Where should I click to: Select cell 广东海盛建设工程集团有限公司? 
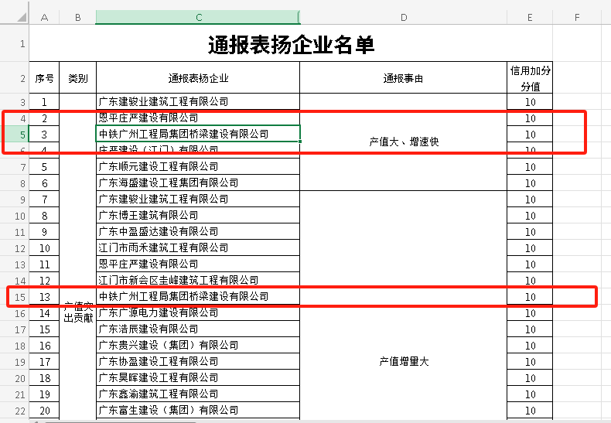[x=198, y=183]
